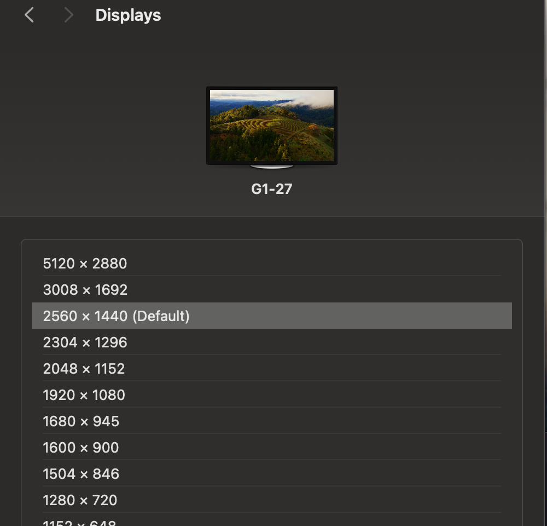Click the display stand in the thumbnail
Image resolution: width=547 pixels, height=526 pixels.
pyautogui.click(x=272, y=165)
